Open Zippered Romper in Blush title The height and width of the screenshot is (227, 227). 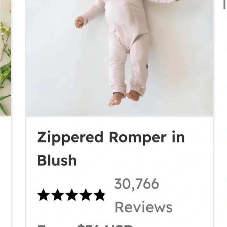point(111,149)
